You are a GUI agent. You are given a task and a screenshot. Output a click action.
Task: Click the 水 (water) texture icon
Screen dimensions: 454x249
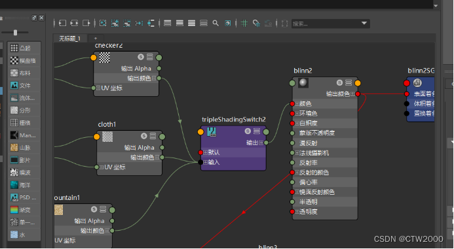pyautogui.click(x=14, y=234)
